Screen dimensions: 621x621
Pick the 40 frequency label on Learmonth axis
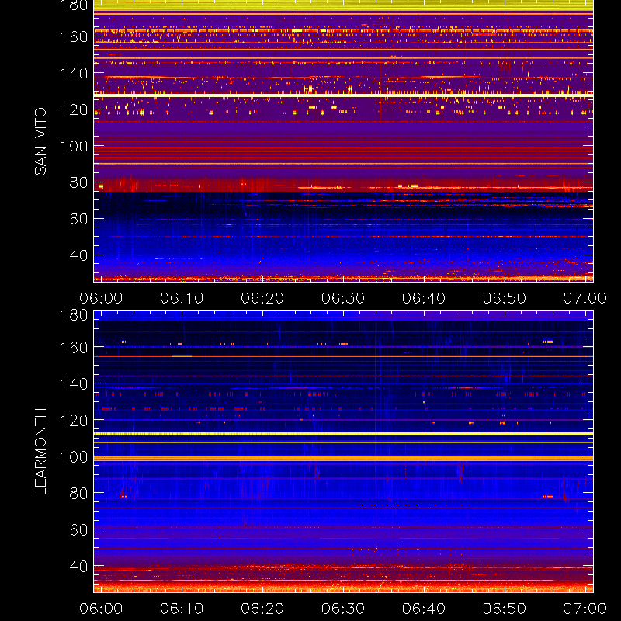78,566
